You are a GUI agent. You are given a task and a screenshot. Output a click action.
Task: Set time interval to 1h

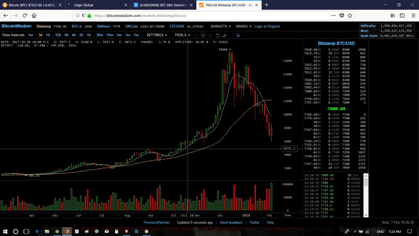[89, 35]
